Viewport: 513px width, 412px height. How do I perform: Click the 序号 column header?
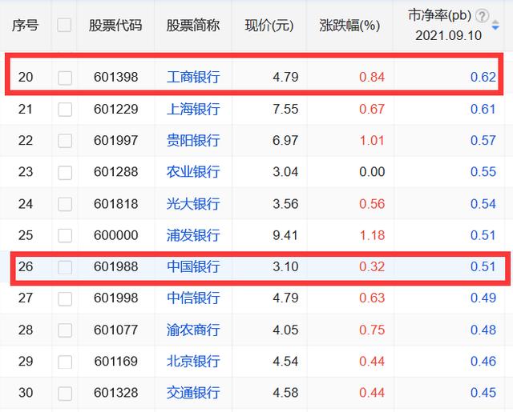coord(25,25)
